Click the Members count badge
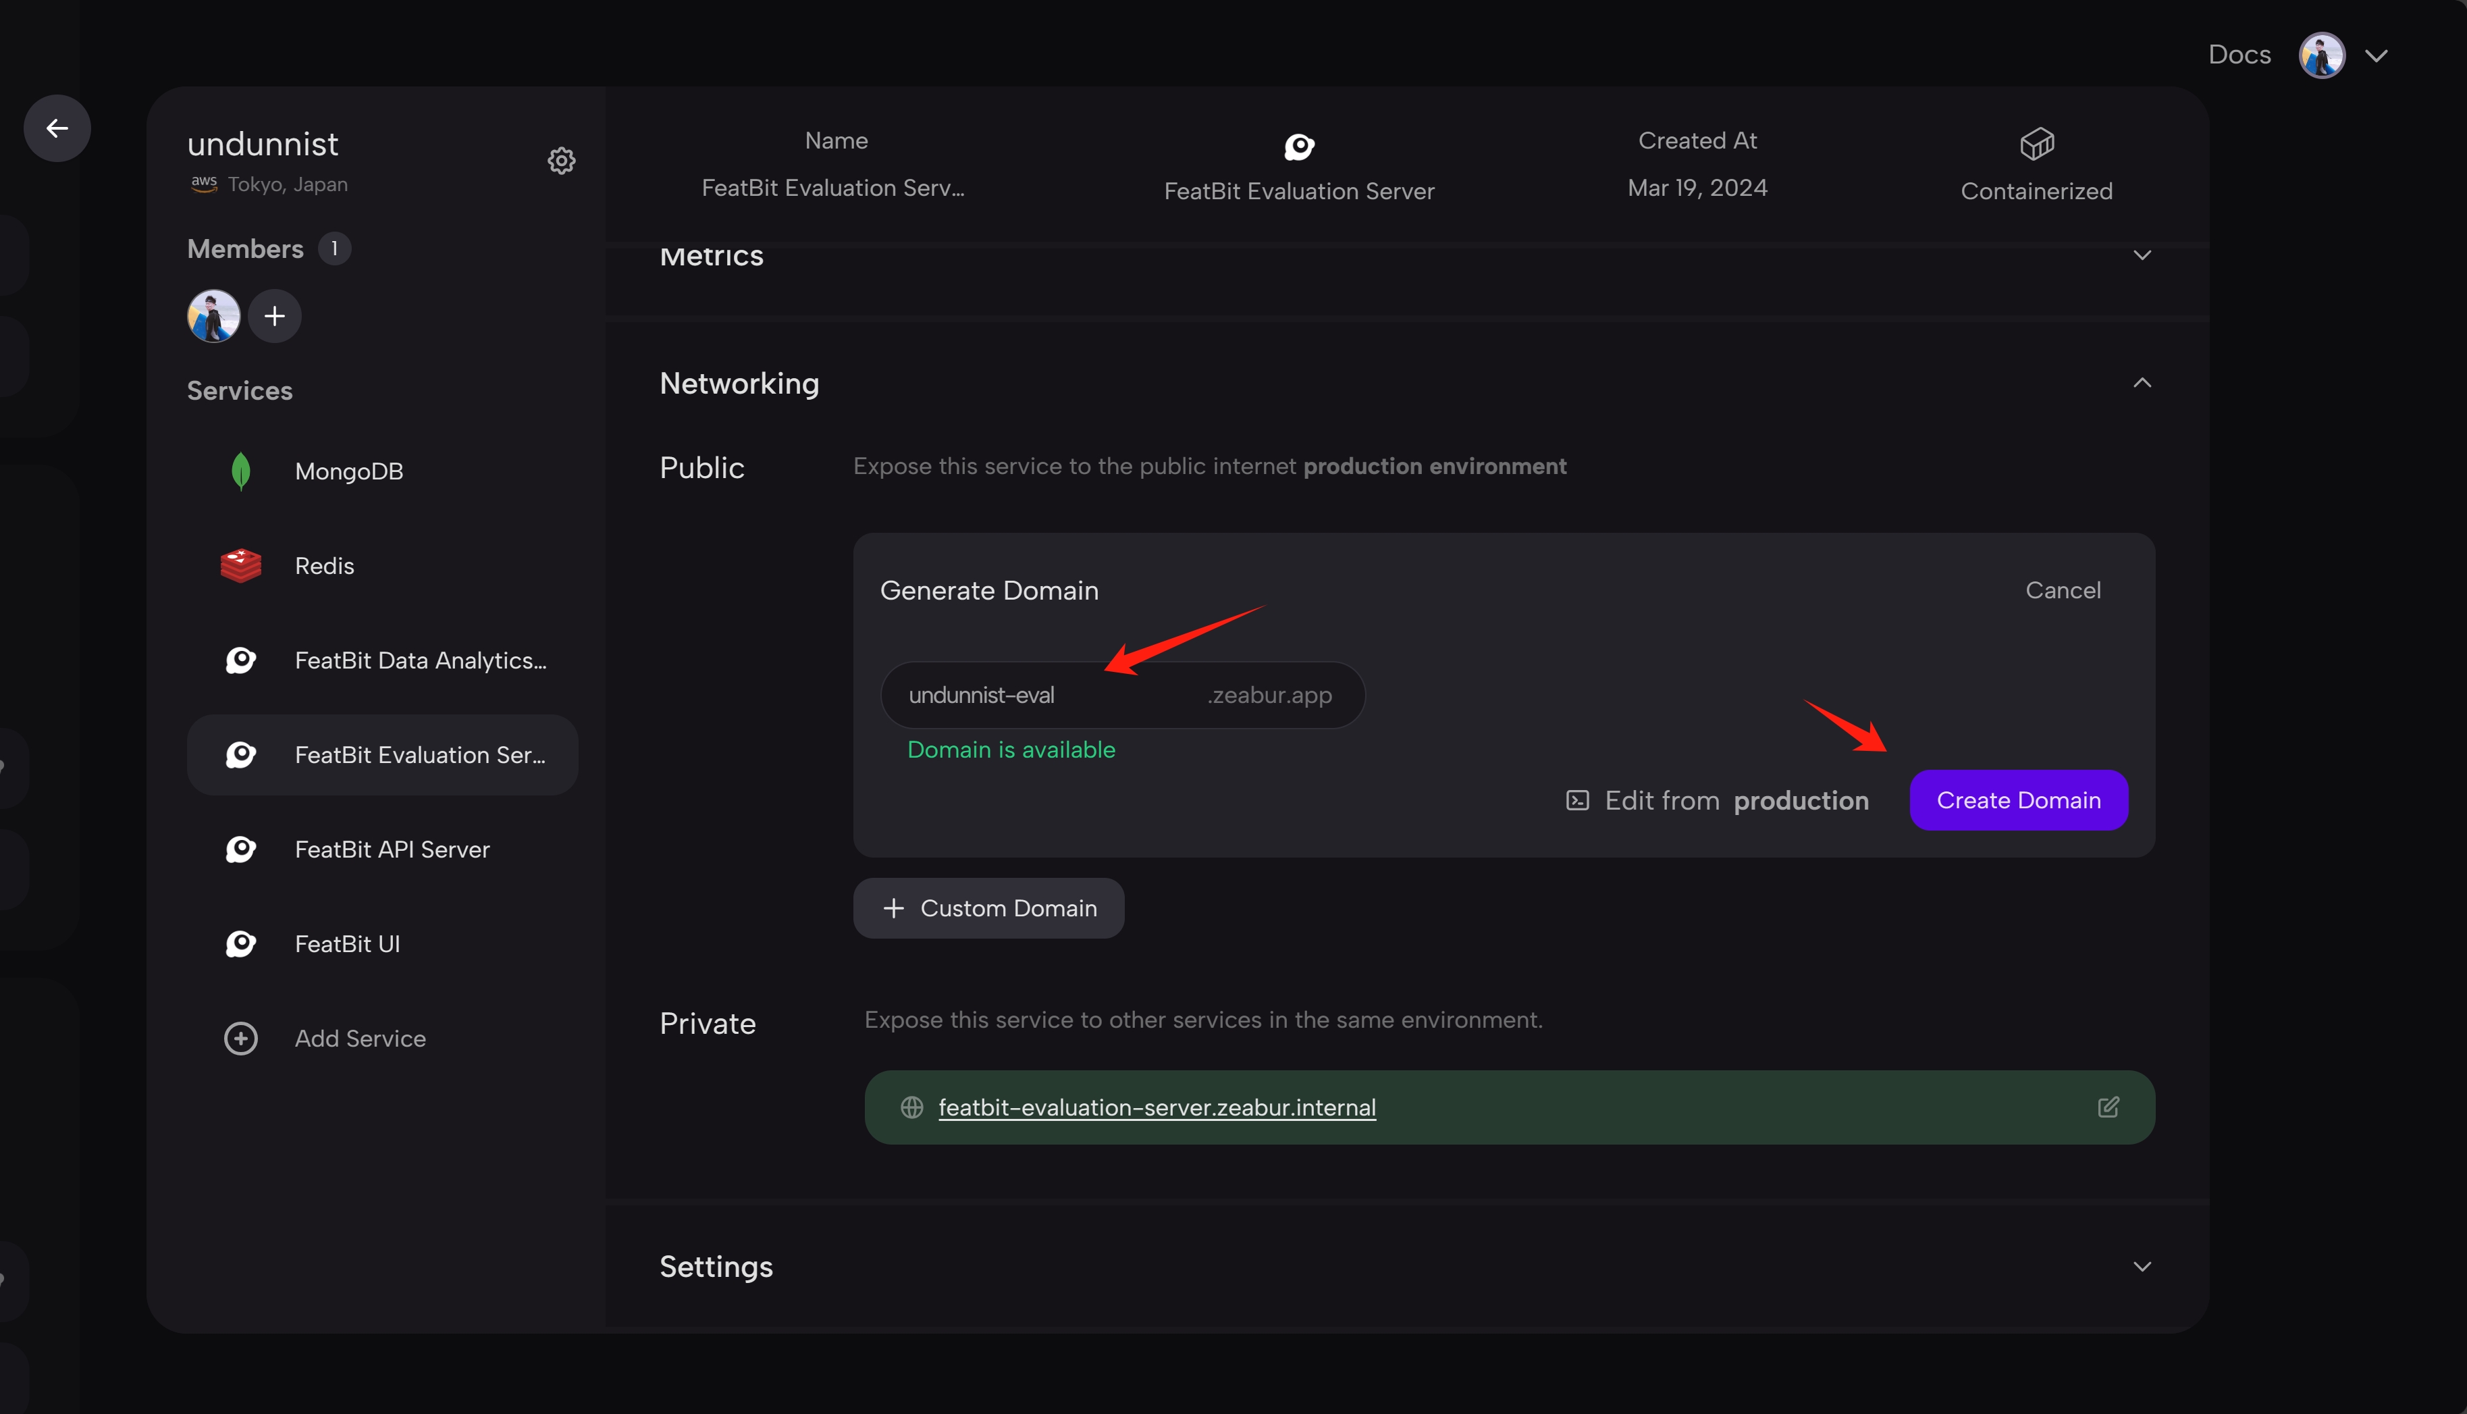The image size is (2467, 1414). [334, 248]
